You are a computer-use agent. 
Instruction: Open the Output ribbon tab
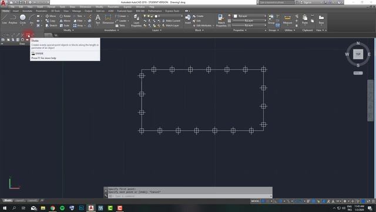click(88, 11)
